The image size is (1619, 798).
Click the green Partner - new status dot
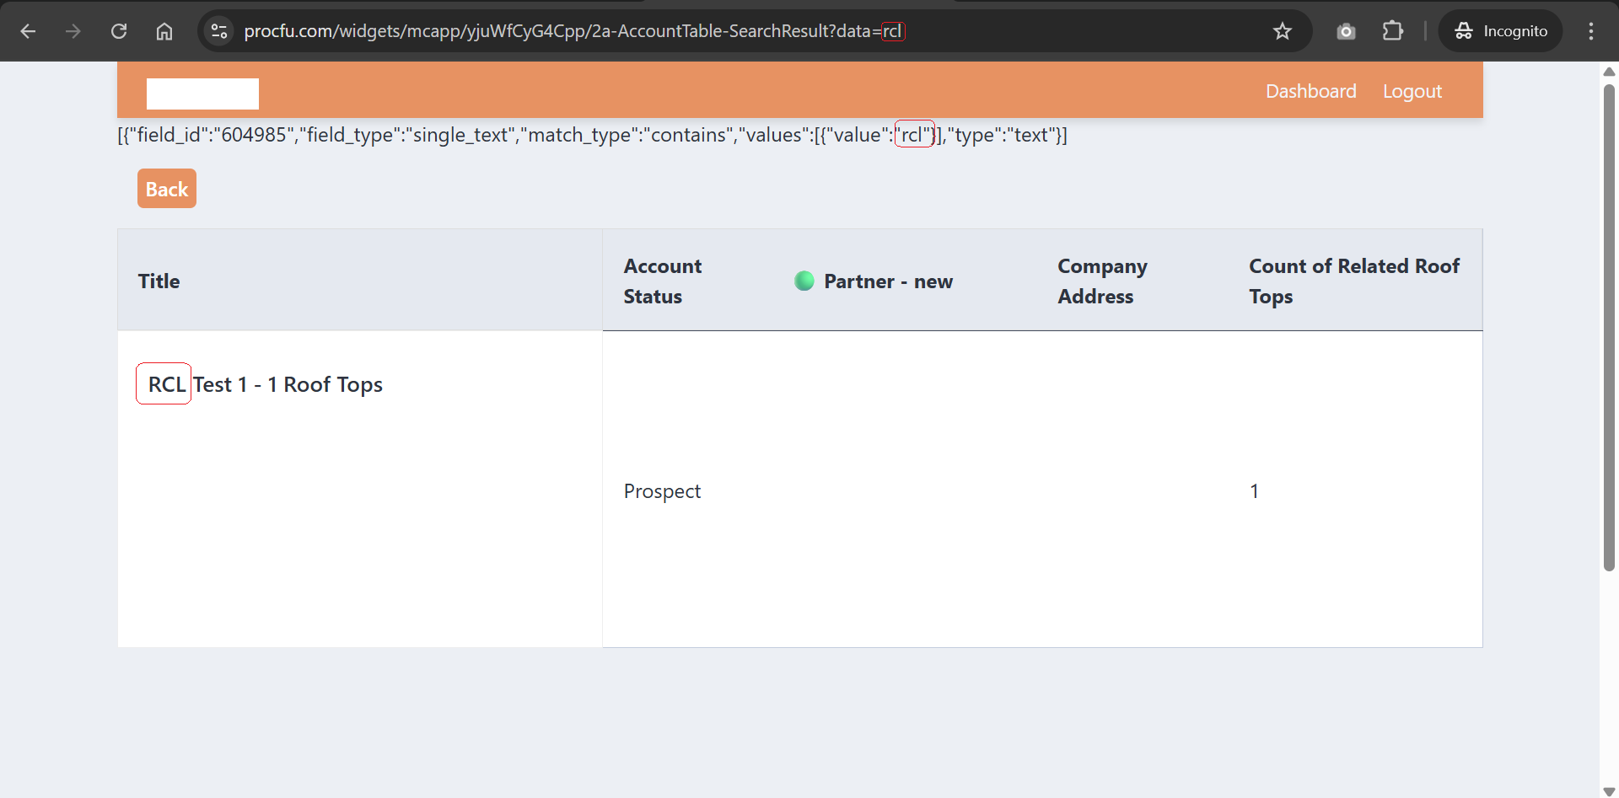coord(804,281)
